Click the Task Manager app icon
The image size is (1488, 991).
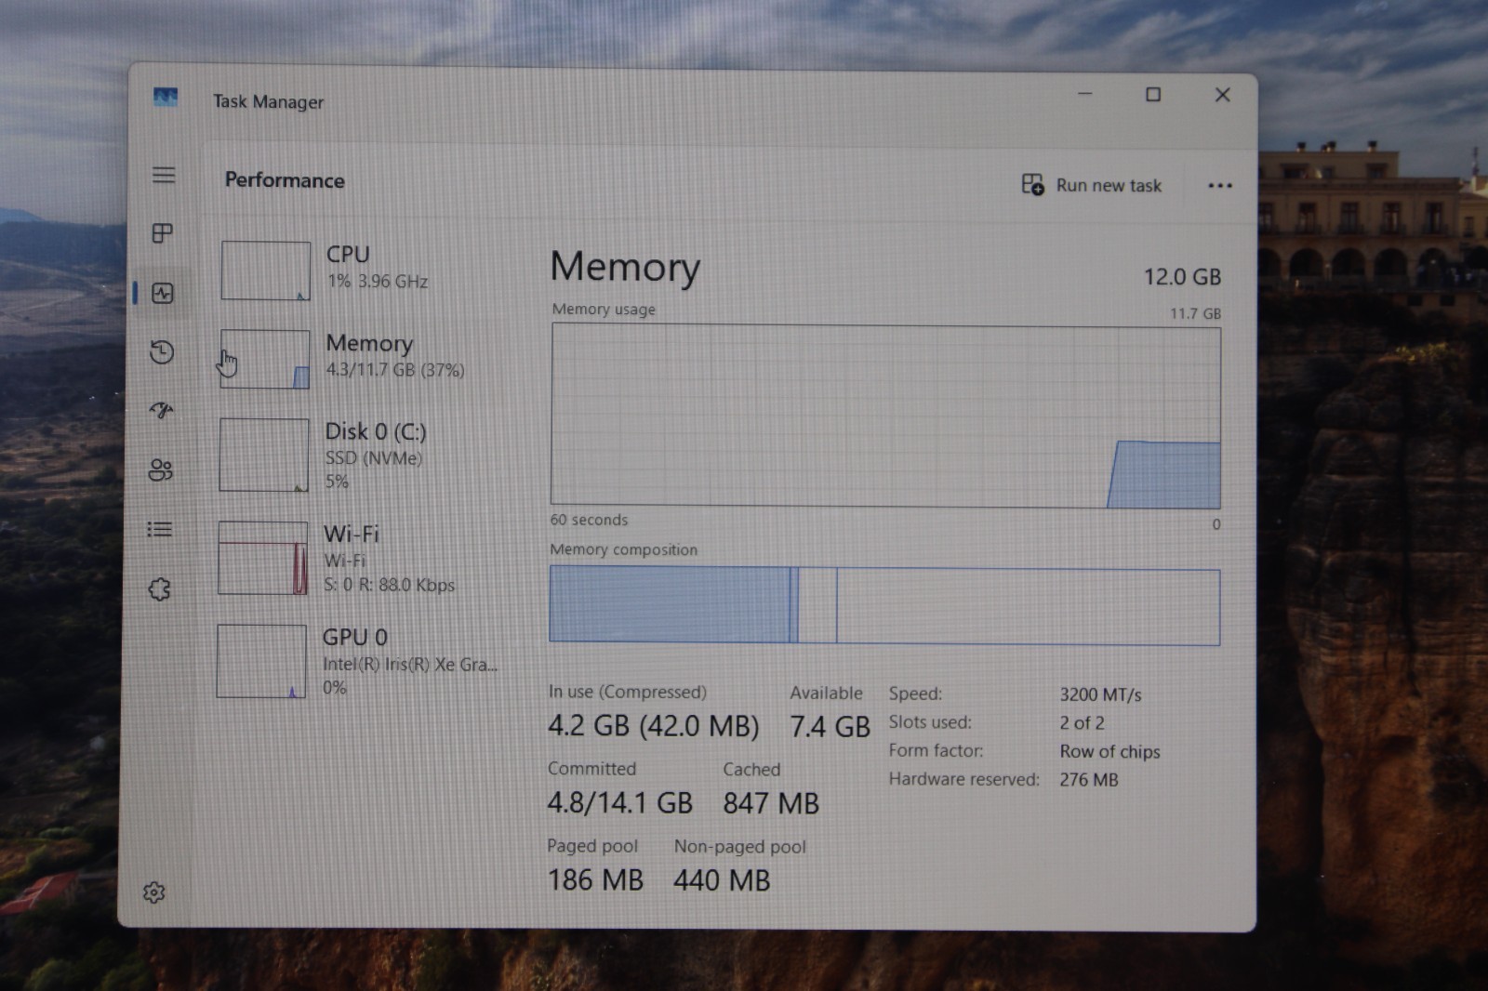coord(166,97)
